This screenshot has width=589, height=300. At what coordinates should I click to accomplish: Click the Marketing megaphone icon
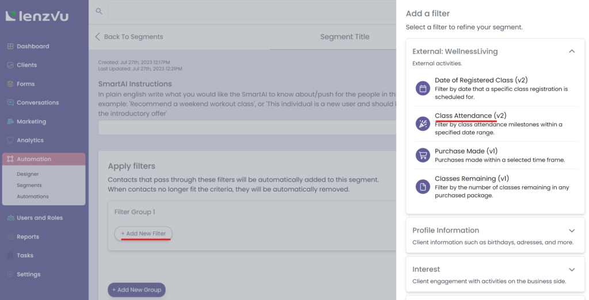(x=10, y=122)
